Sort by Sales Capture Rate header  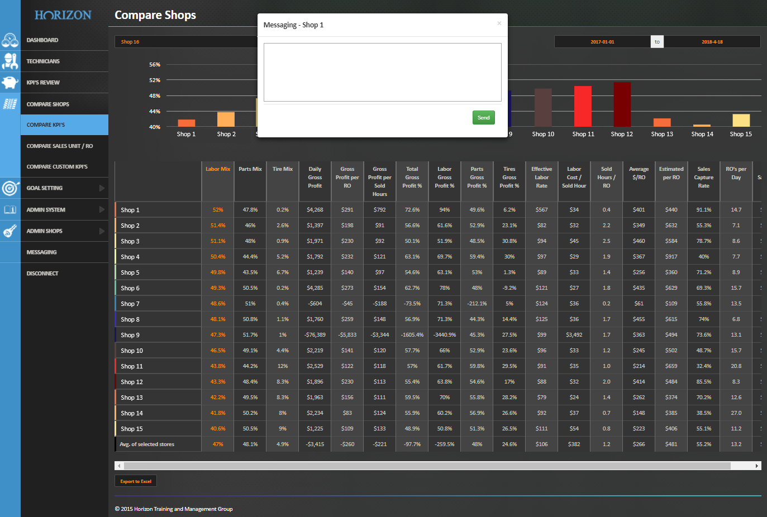[x=704, y=178]
